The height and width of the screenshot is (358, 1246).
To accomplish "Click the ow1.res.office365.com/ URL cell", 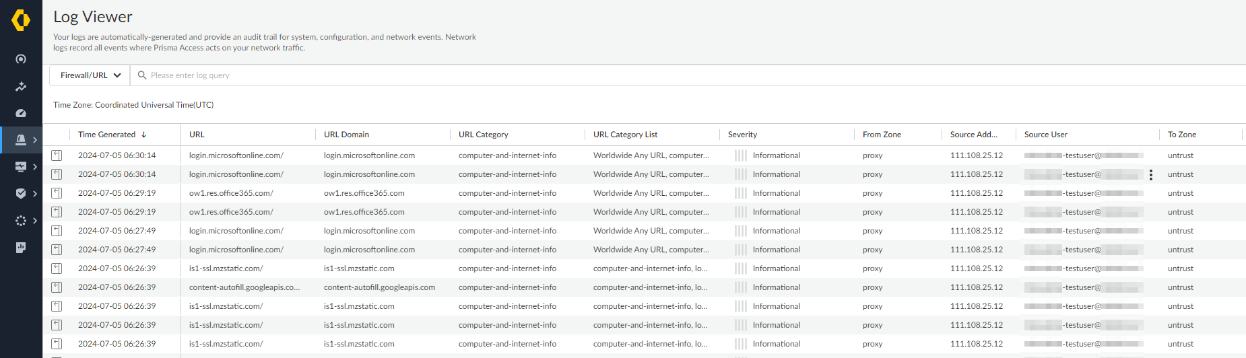I will pos(231,193).
